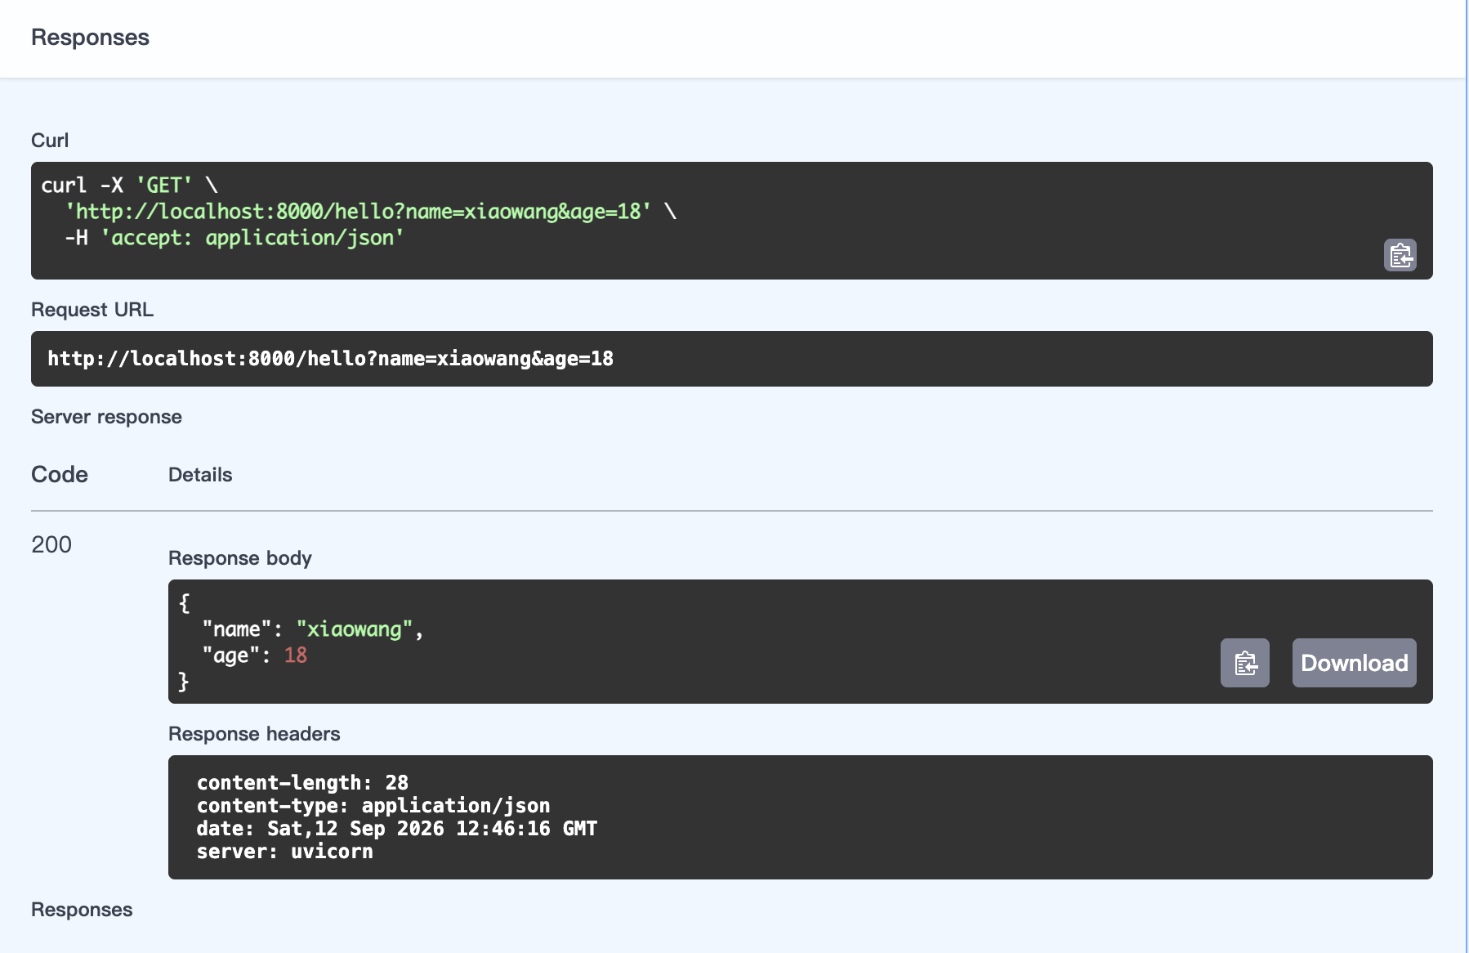This screenshot has height=953, width=1469.
Task: Click the Server response heading
Action: coord(106,417)
